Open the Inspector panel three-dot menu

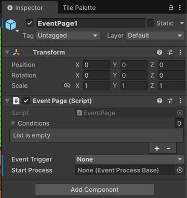click(180, 8)
